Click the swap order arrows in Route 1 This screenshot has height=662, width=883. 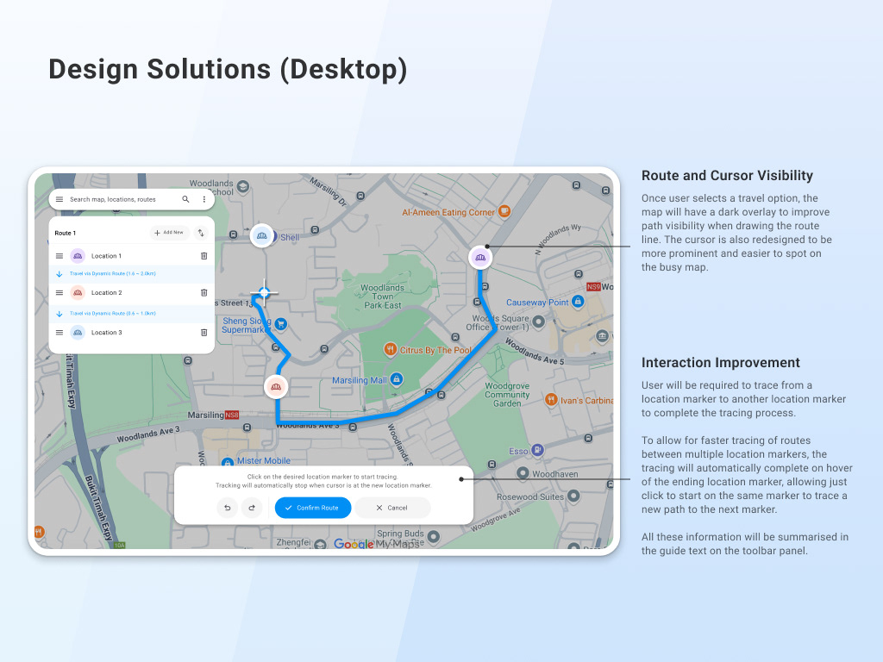click(201, 233)
